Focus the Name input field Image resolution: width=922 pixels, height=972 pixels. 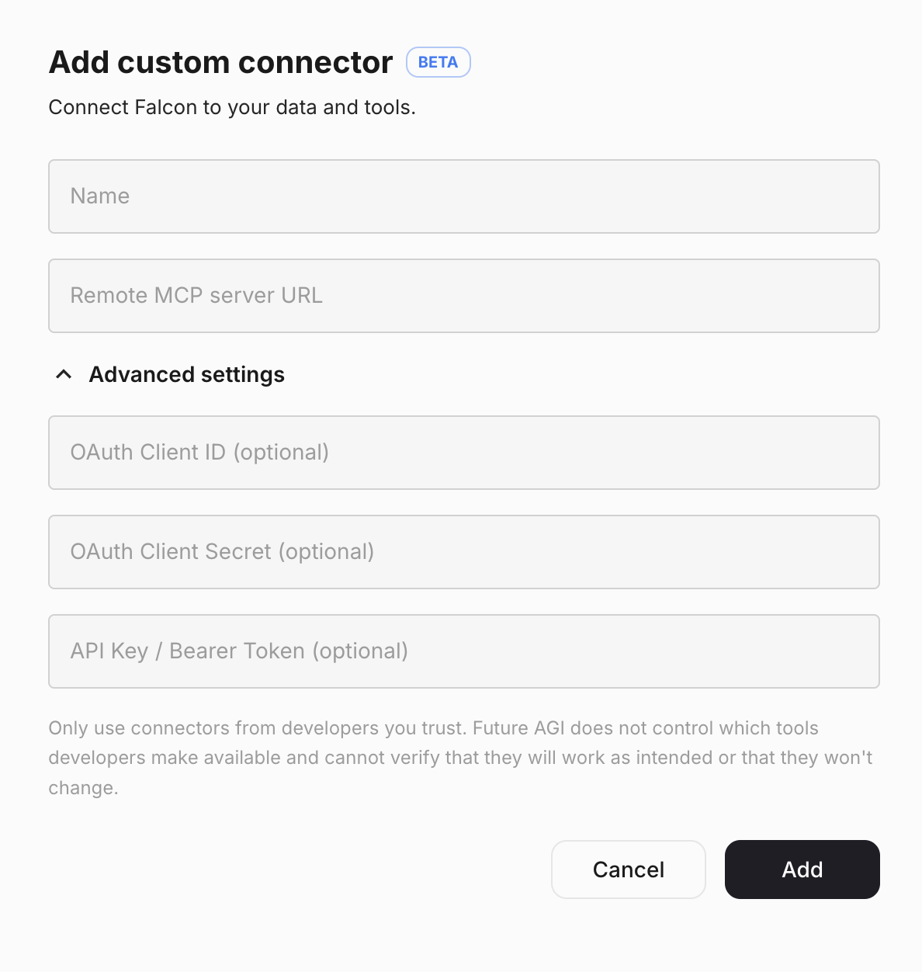coord(464,196)
